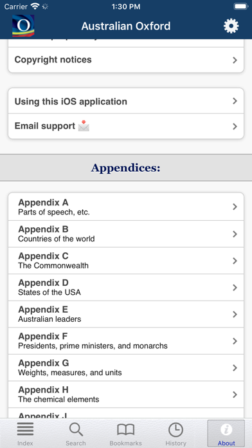The height and width of the screenshot is (448, 252).
Task: Open the Bookmarks book icon tab
Action: 126,434
